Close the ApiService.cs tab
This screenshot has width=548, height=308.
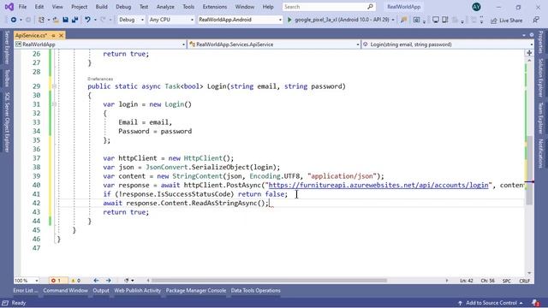coord(61,35)
